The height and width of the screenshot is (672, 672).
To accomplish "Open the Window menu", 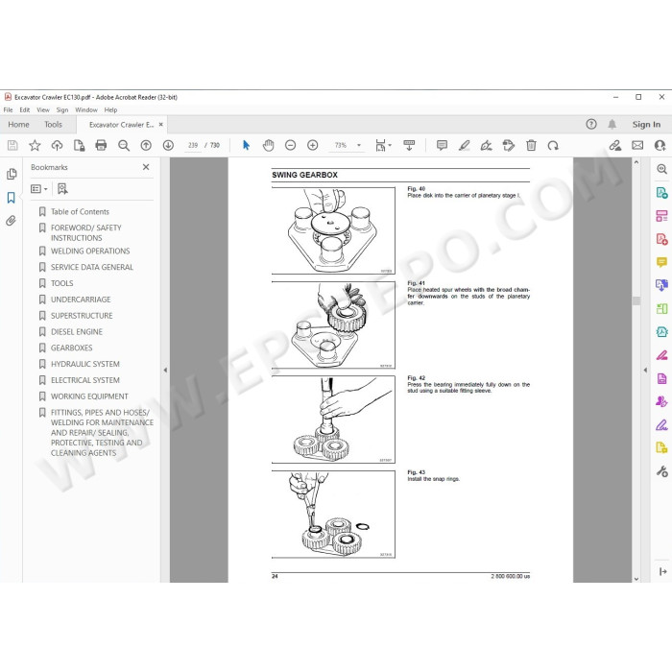I will coord(86,110).
